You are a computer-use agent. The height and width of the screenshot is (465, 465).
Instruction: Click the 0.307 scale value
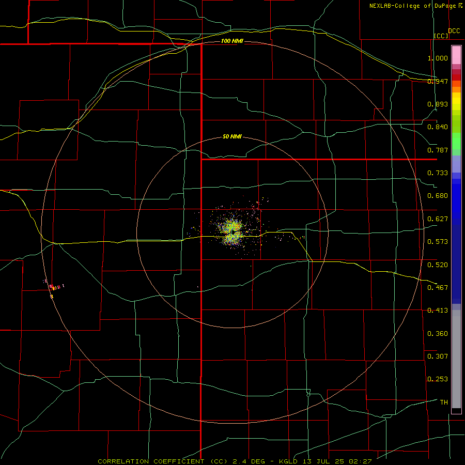click(438, 356)
